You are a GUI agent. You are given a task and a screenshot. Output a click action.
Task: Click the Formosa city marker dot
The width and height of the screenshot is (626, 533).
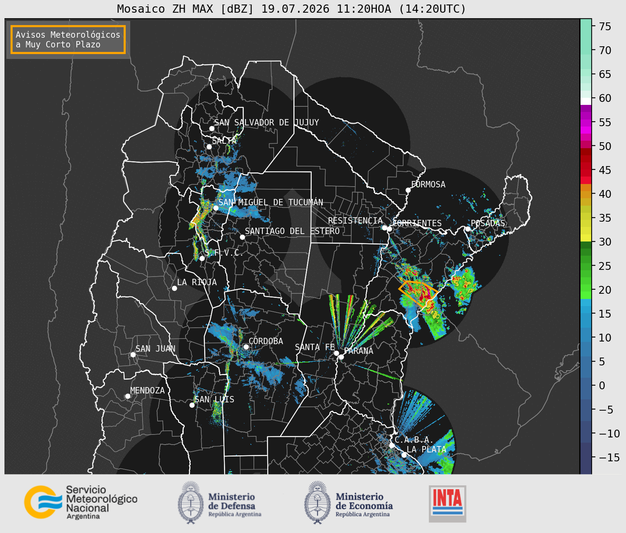tap(408, 190)
